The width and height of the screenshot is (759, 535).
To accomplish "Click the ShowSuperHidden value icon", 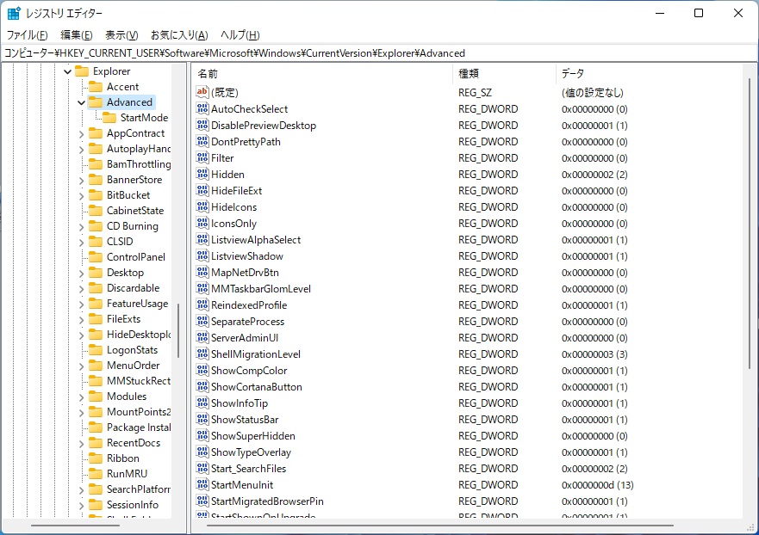I will coord(202,435).
